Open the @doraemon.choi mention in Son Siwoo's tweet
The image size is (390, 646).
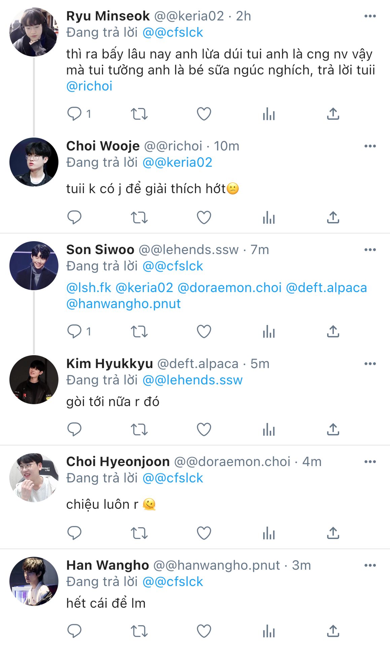click(229, 288)
